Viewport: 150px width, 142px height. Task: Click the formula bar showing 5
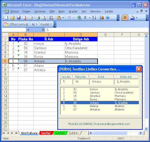coord(96,30)
